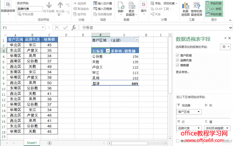Collapse the ribbon with the caret
The height and width of the screenshot is (146, 234).
[231, 20]
